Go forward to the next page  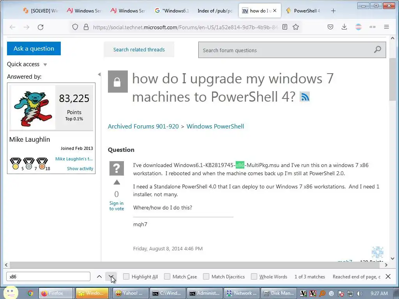[x=26, y=27]
